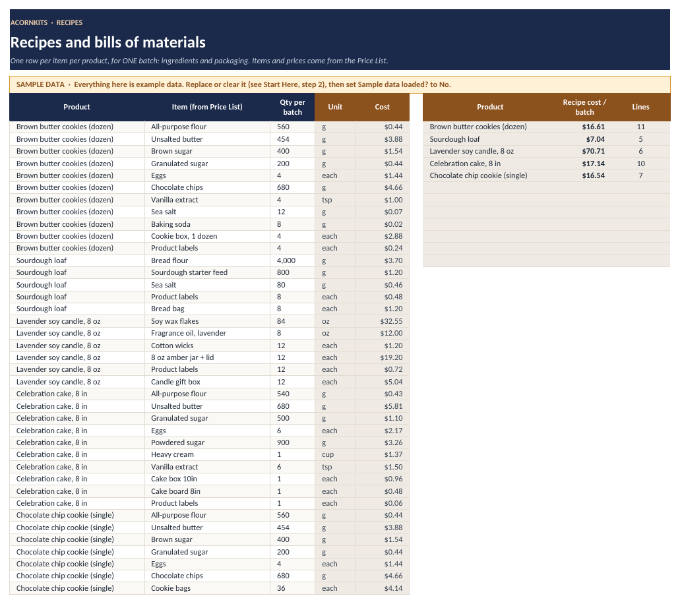680x604 pixels.
Task: Click the cost cell '$3.70' for Bread flour
Action: coord(382,260)
